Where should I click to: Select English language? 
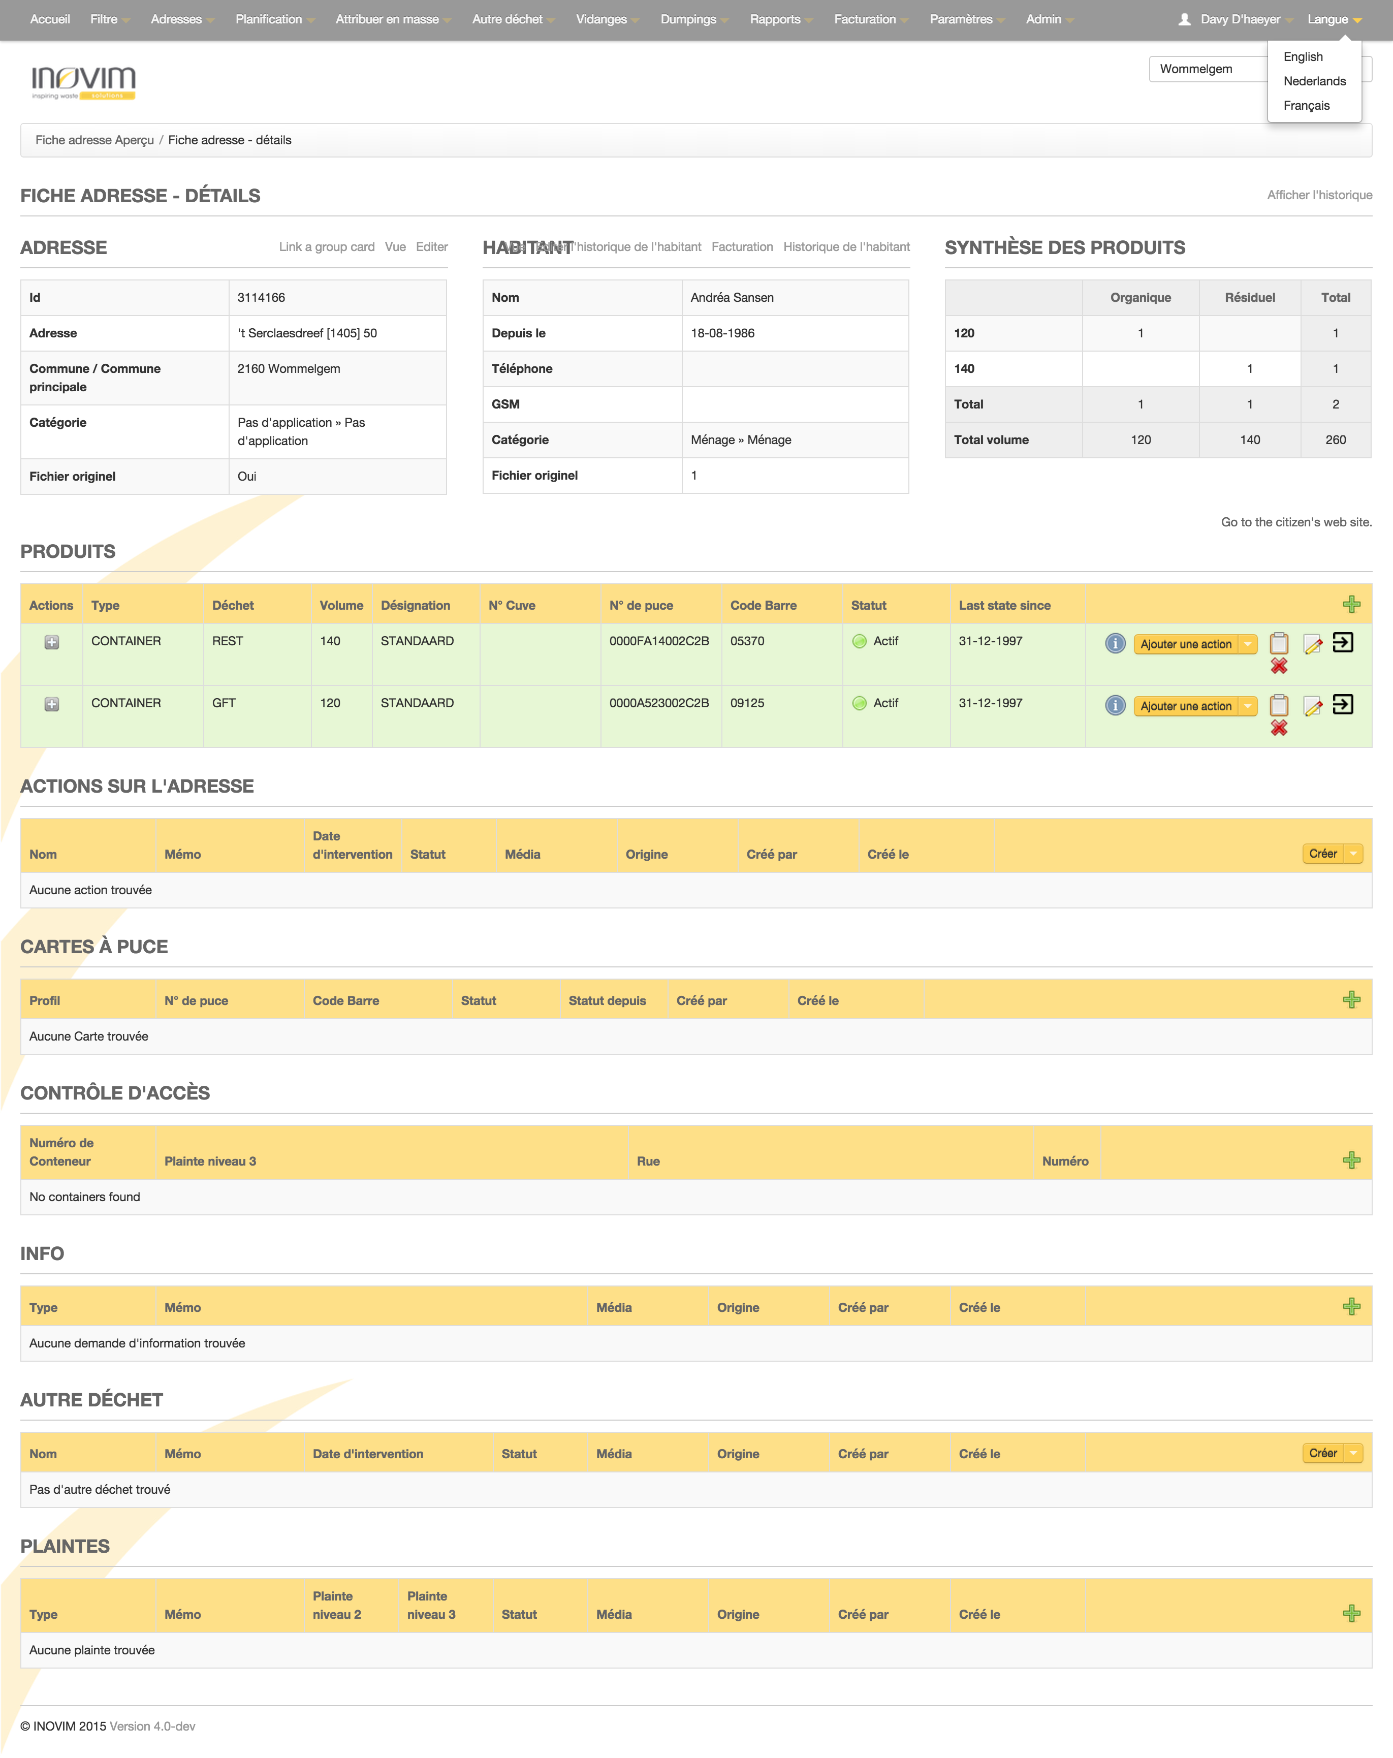tap(1303, 57)
